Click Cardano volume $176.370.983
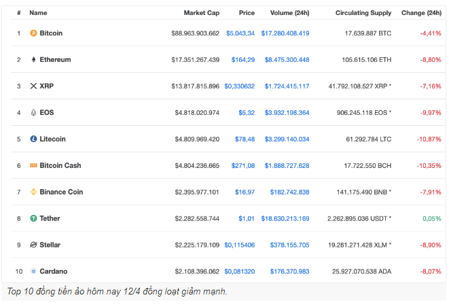The width and height of the screenshot is (449, 304). (289, 271)
